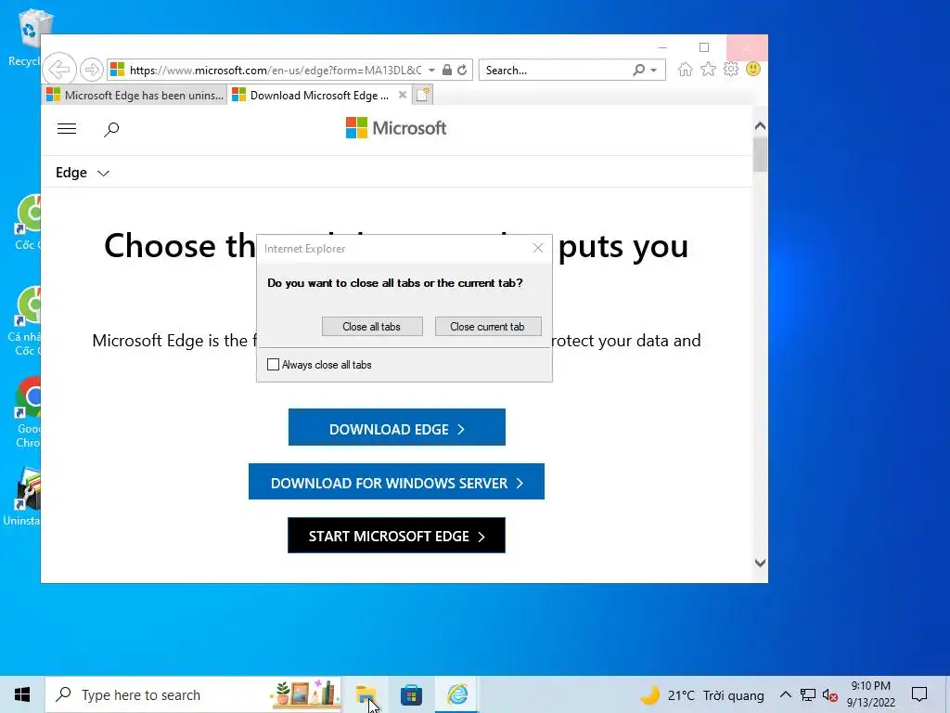Screen dimensions: 950x713
Task: Click the forward navigation arrow
Action: (92, 70)
